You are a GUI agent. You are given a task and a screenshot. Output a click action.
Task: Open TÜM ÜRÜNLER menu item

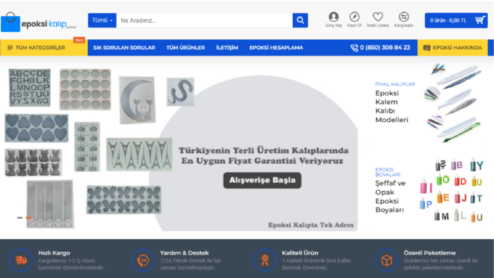point(186,47)
